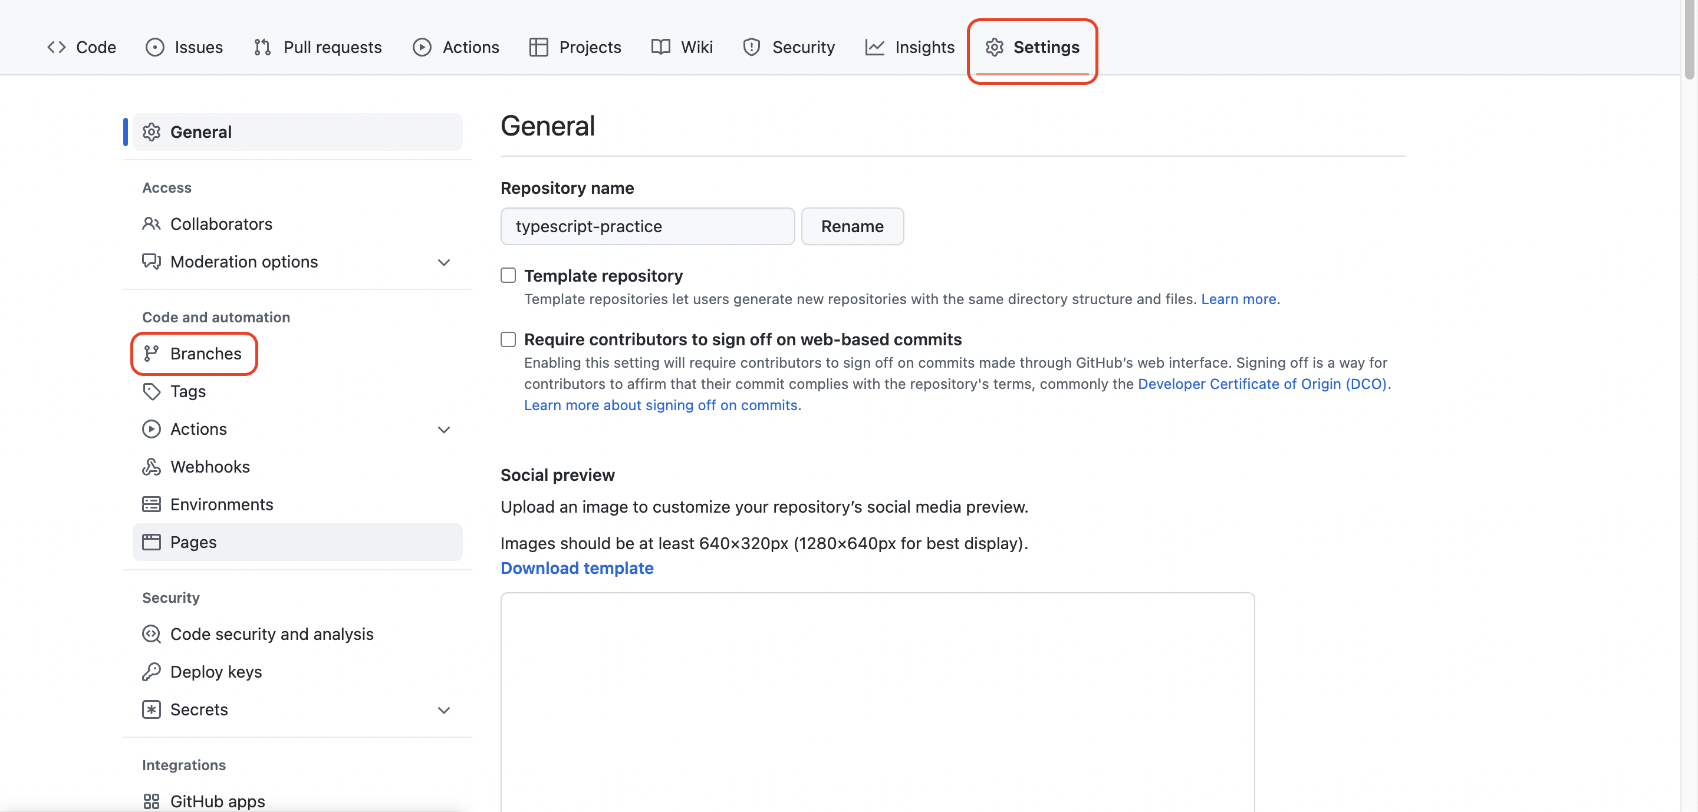Click the Settings gear icon in the top nav
This screenshot has width=1698, height=812.
pos(994,47)
